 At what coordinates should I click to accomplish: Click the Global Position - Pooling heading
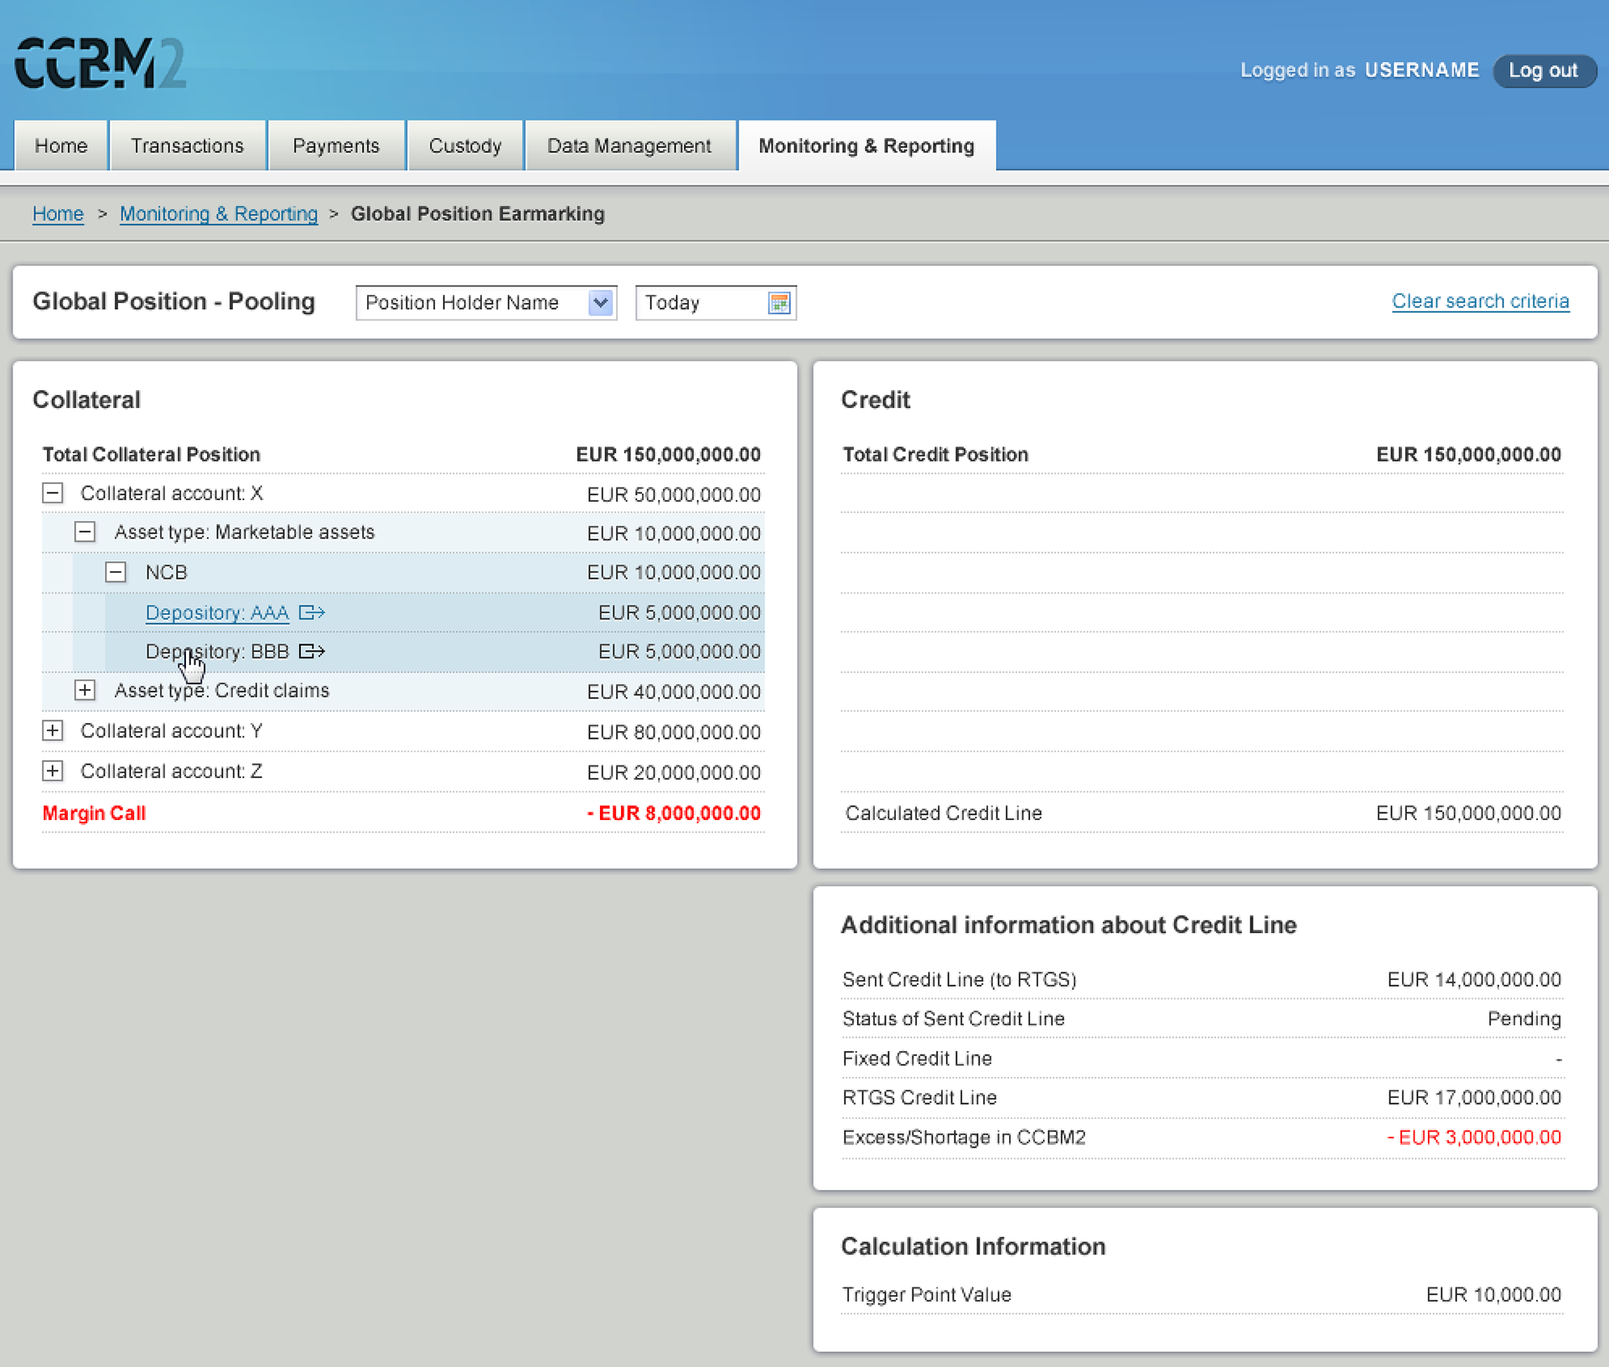click(174, 302)
